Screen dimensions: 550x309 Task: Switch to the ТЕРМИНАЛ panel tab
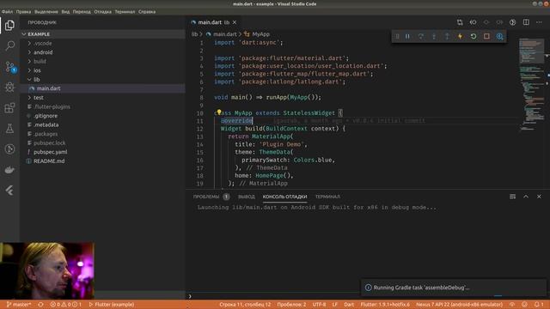327,197
